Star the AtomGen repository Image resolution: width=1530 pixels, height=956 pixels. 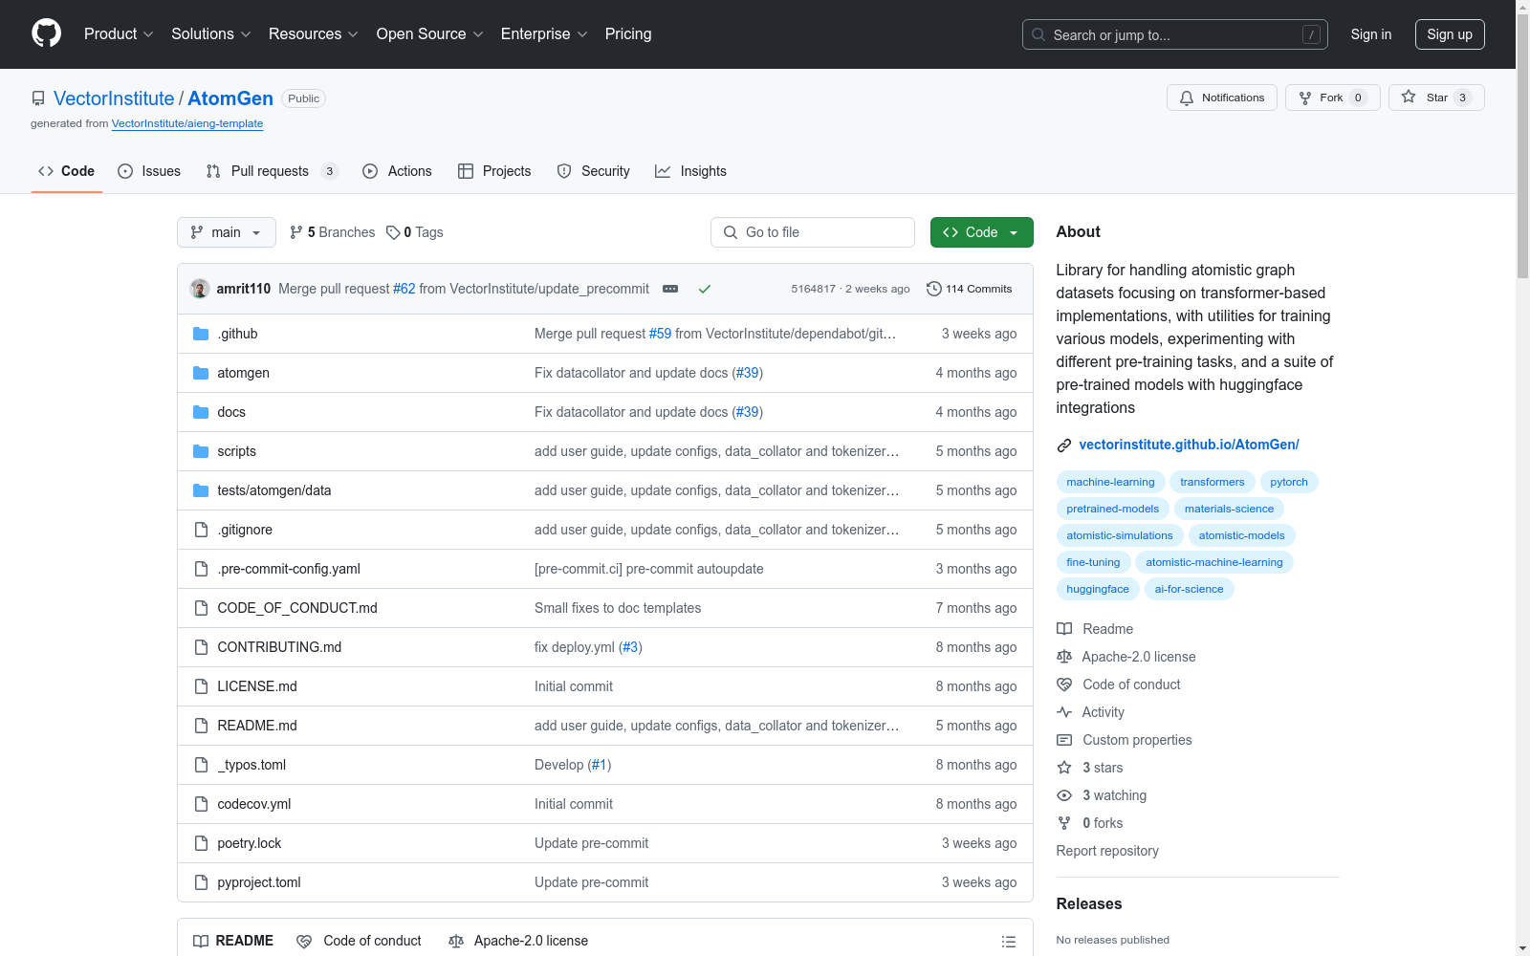[1436, 98]
